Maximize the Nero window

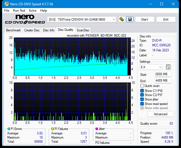(x=162, y=4)
